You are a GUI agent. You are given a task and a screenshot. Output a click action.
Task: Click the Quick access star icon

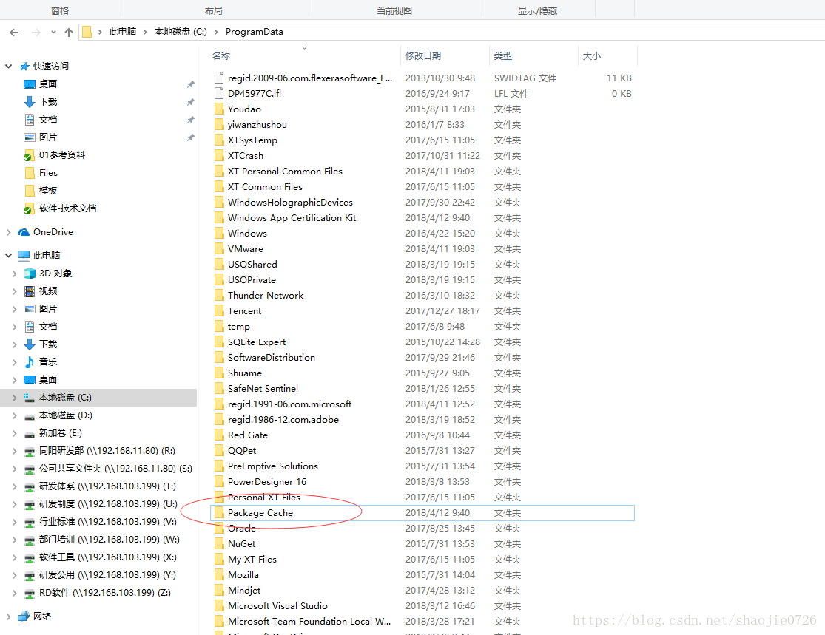click(24, 67)
